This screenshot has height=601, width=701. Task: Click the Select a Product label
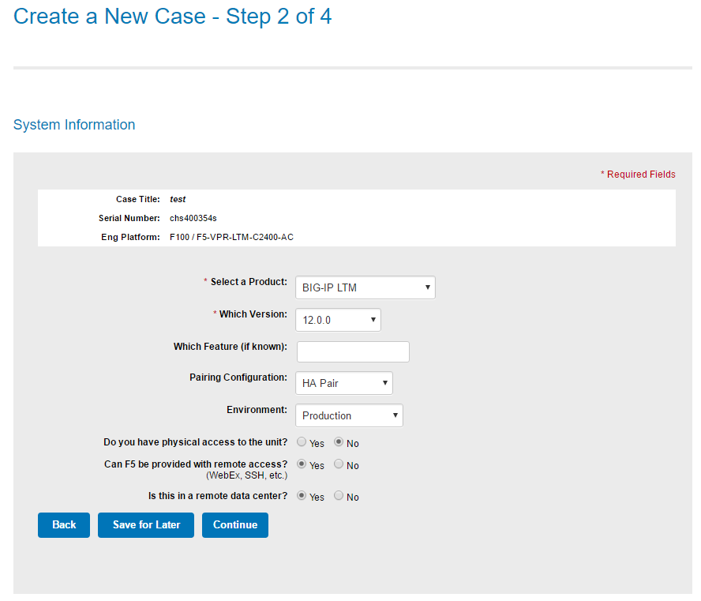pos(249,282)
